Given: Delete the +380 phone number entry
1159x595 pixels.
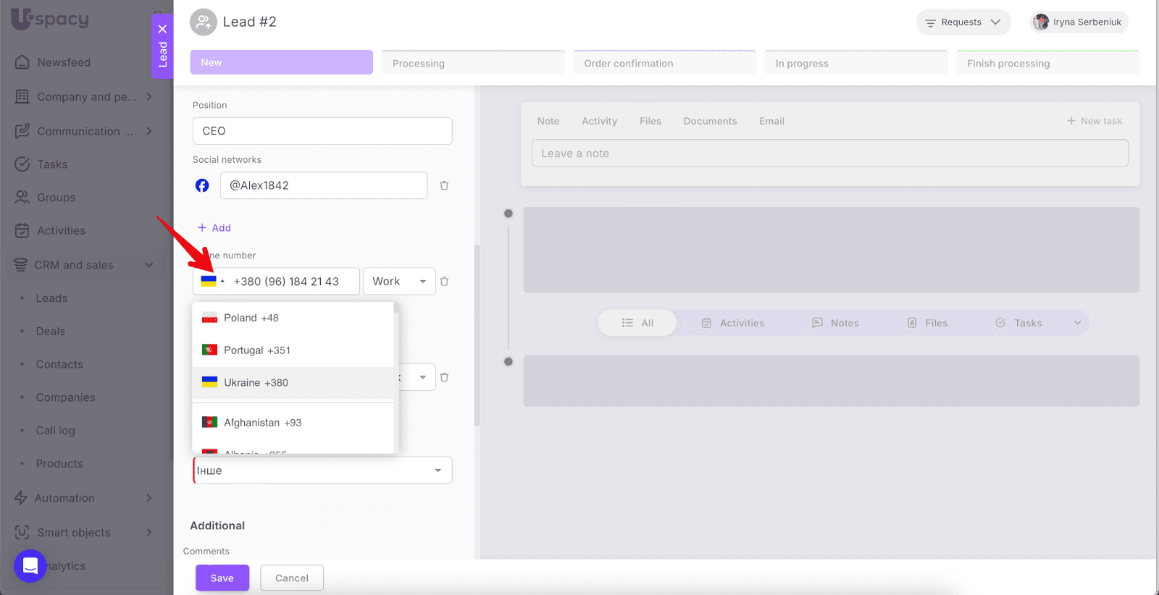Looking at the screenshot, I should point(444,282).
